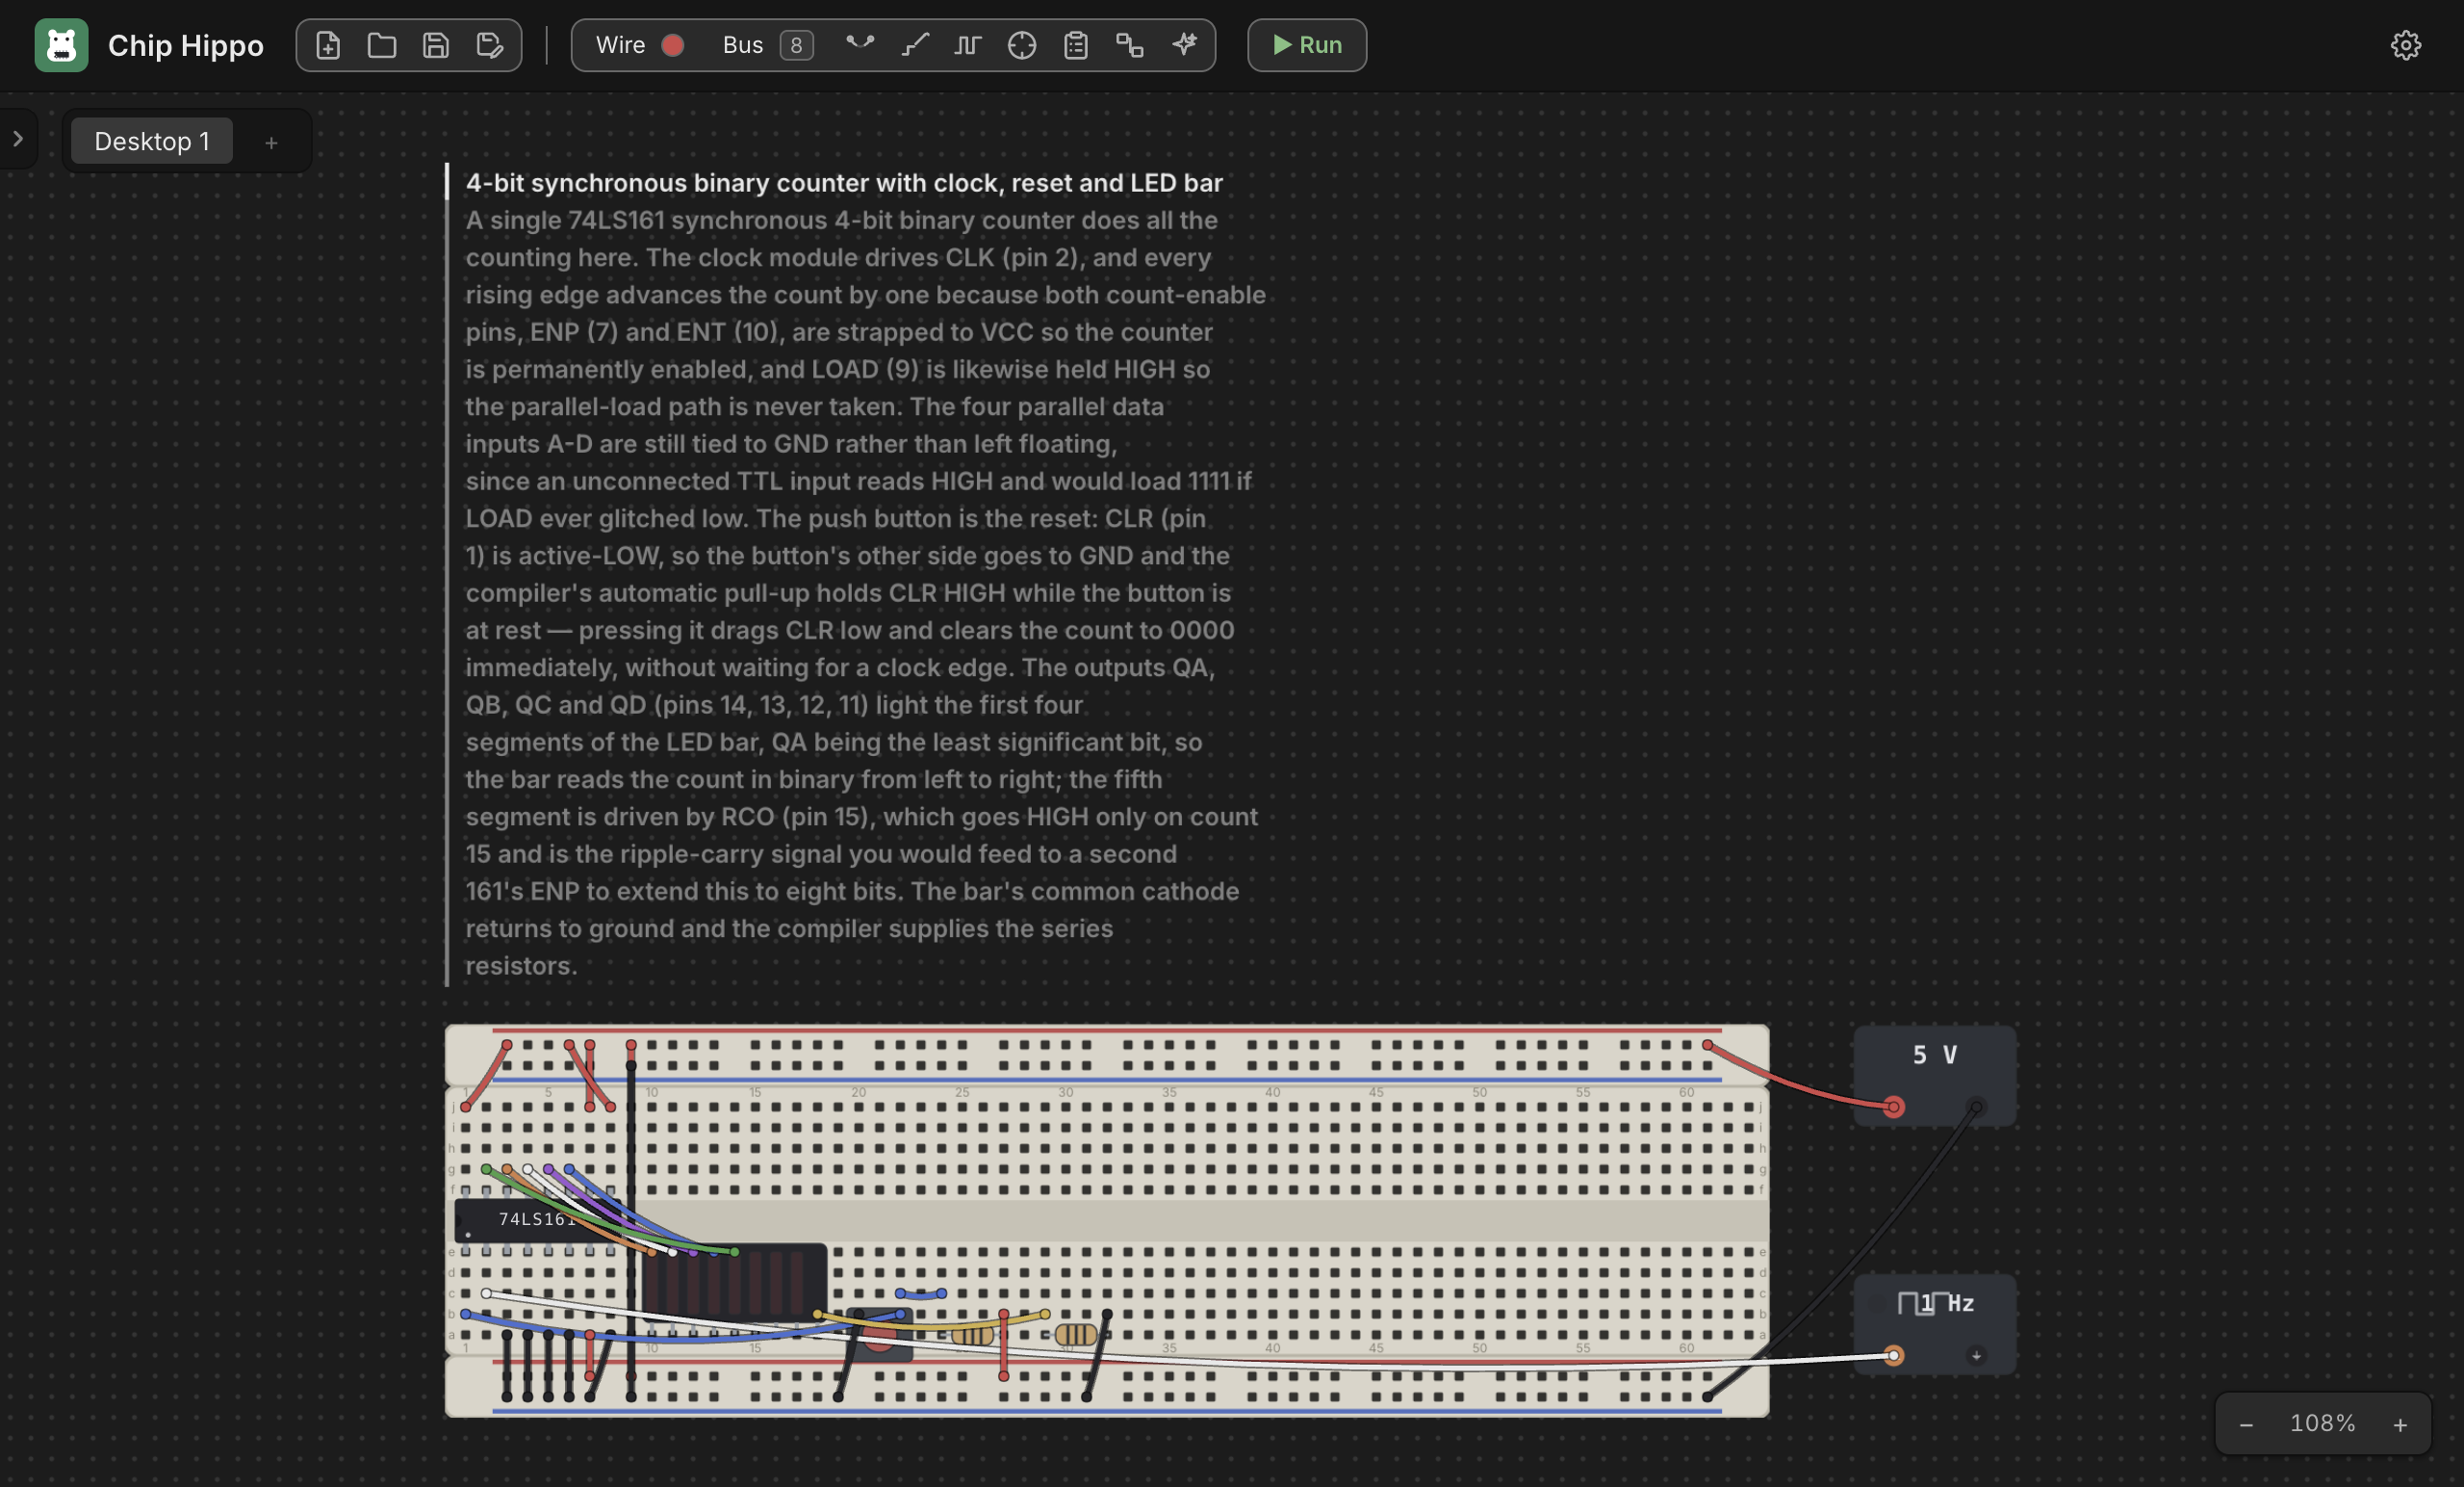The height and width of the screenshot is (1487, 2464).
Task: Click the connected-blocks diagram icon
Action: pos(1130,45)
